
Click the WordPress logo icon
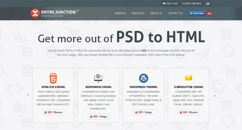(143, 78)
